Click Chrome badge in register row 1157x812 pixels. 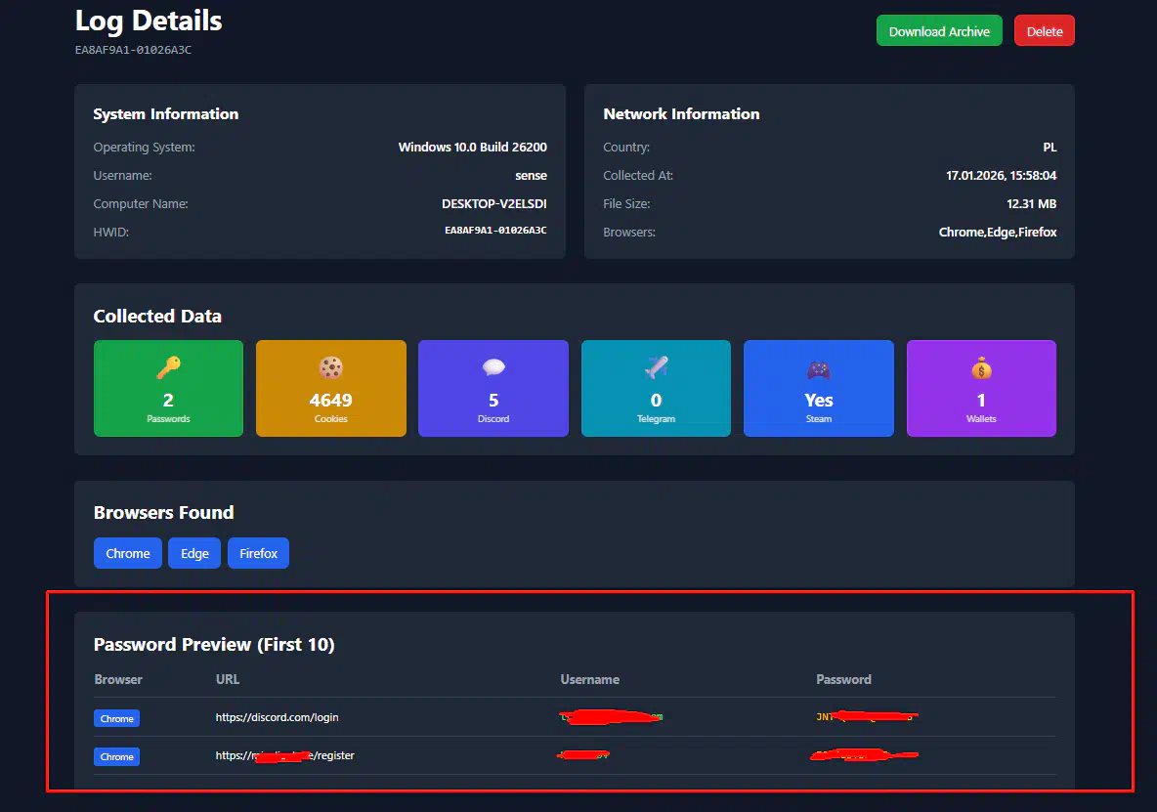point(116,756)
